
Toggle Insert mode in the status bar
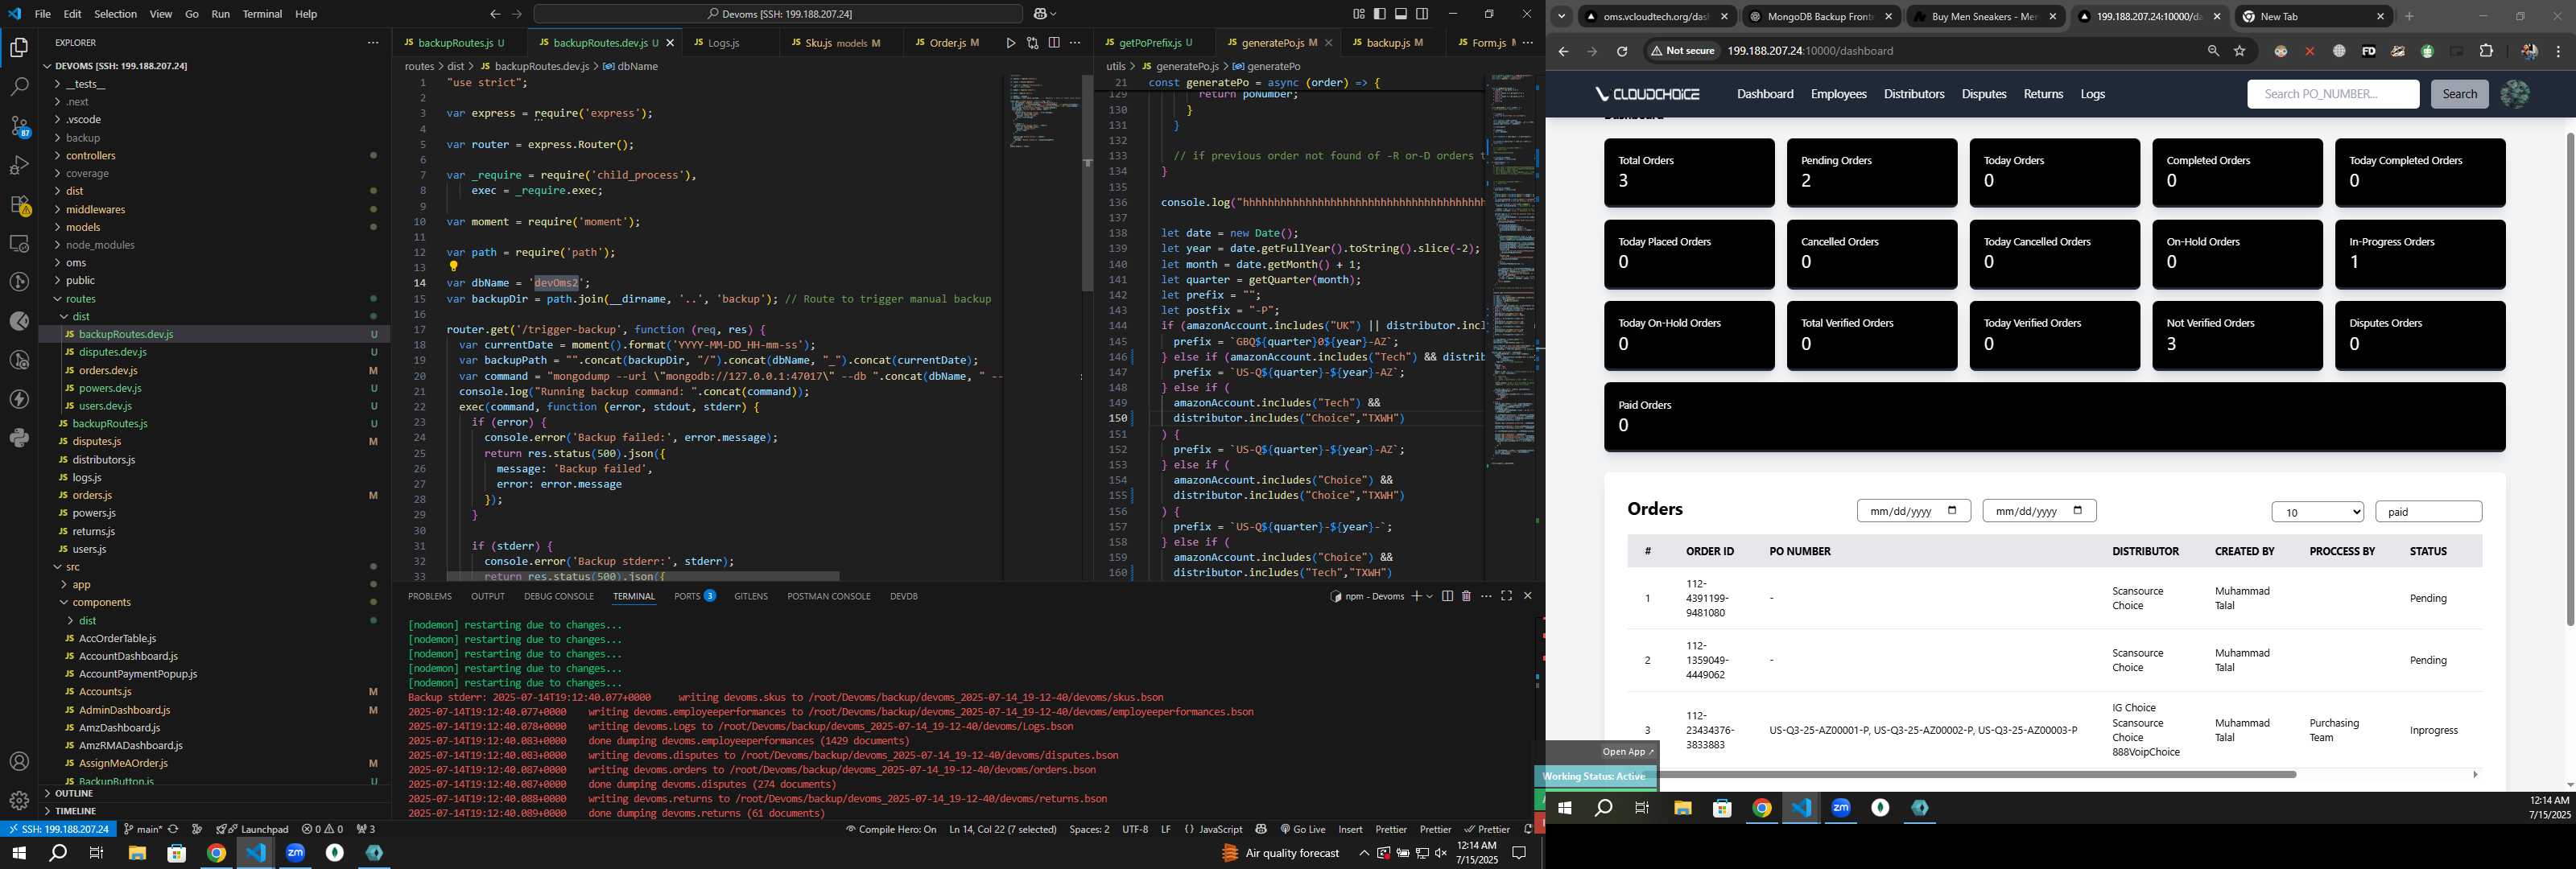click(1350, 829)
